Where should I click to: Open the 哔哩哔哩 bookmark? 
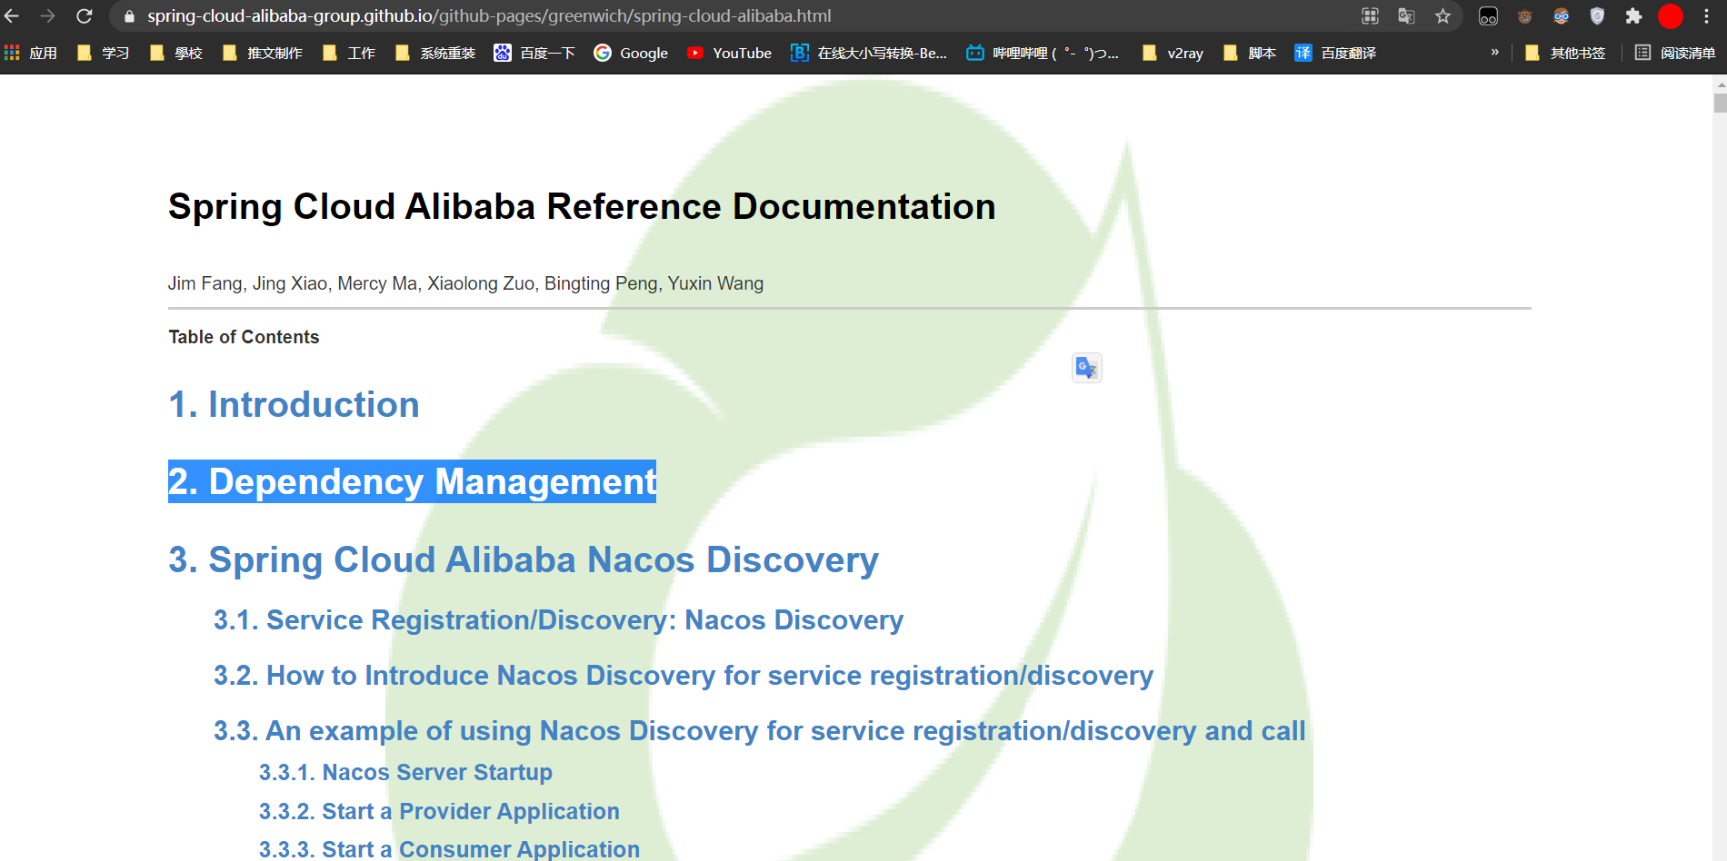(x=1043, y=53)
